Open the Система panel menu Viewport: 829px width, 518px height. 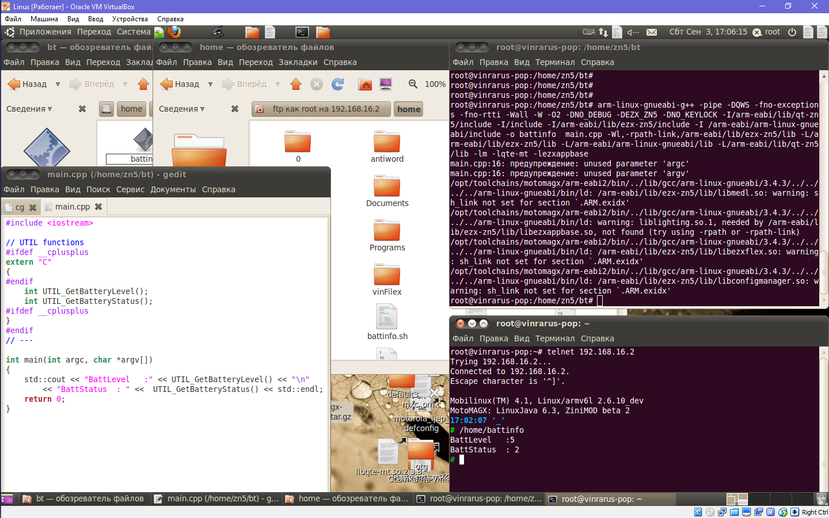tap(134, 32)
